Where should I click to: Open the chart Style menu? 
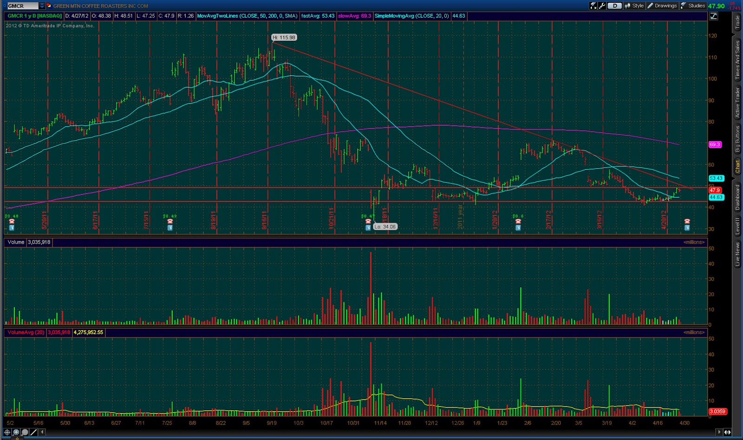click(634, 6)
